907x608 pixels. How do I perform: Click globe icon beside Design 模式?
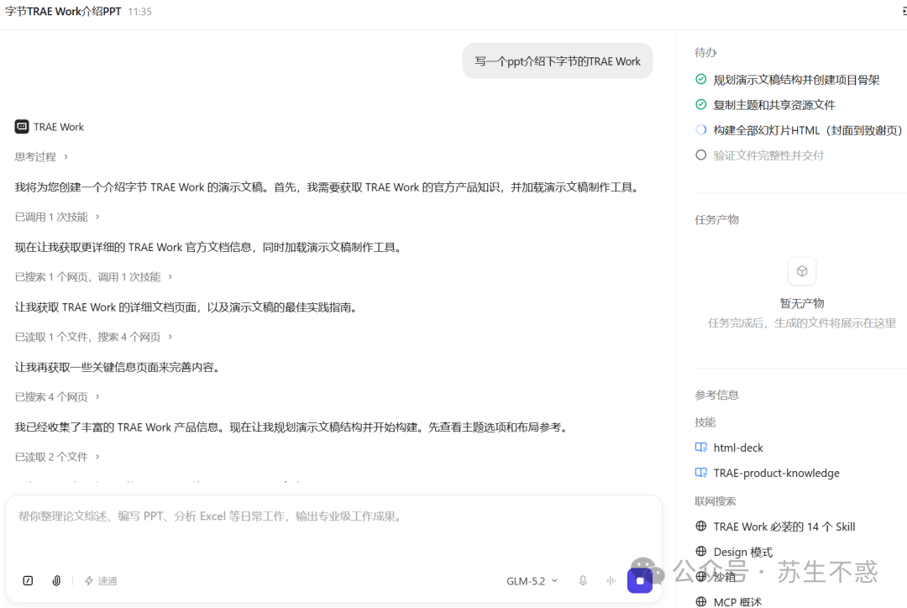701,551
